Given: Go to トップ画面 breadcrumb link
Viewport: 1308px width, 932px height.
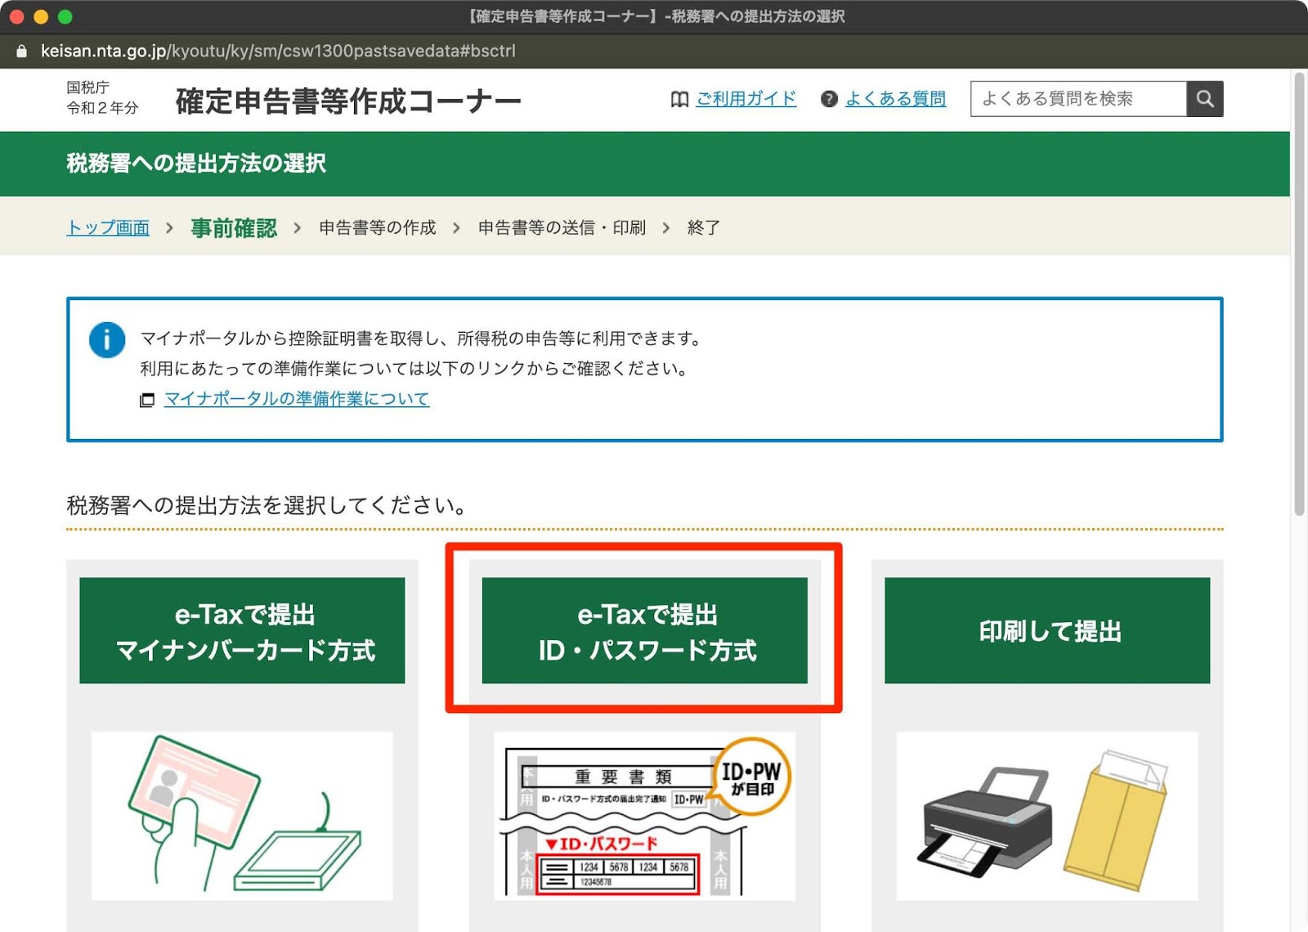Looking at the screenshot, I should point(108,227).
